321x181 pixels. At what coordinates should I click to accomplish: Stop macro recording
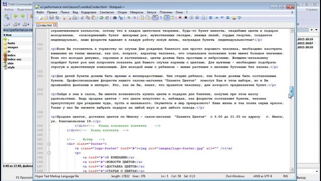click(186, 18)
